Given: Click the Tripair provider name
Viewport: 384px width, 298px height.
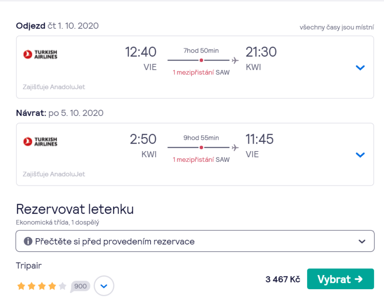Looking at the screenshot, I should tap(29, 266).
